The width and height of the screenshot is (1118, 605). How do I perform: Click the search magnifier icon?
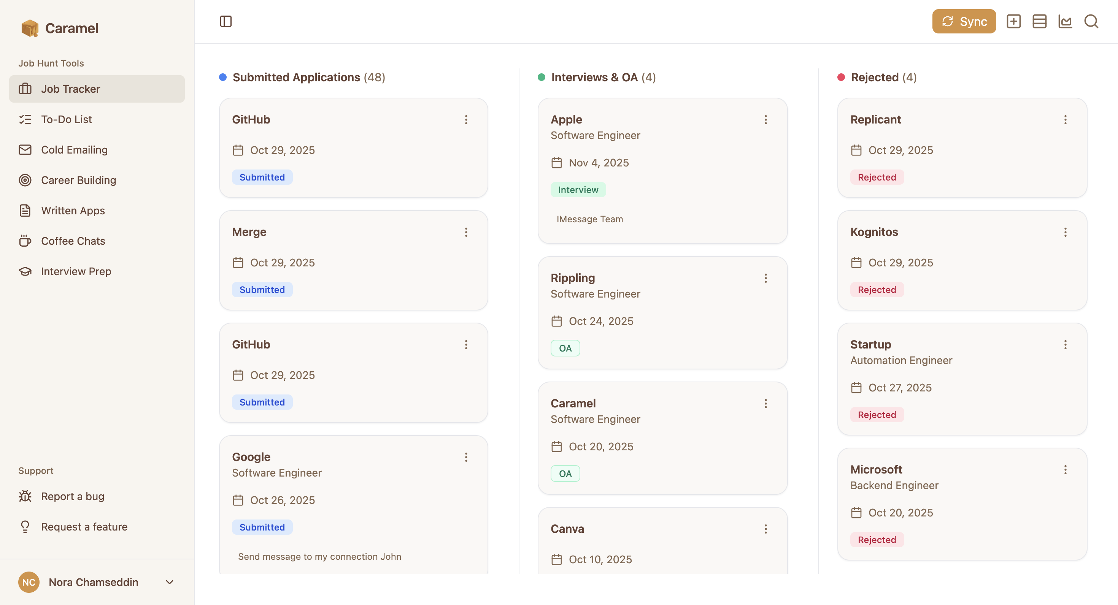pos(1091,21)
